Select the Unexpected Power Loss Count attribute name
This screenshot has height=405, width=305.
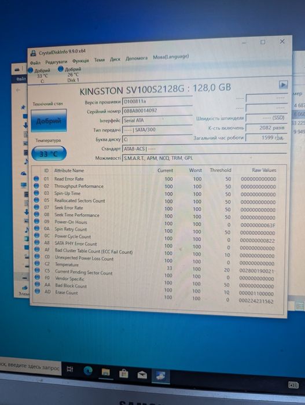(x=84, y=258)
